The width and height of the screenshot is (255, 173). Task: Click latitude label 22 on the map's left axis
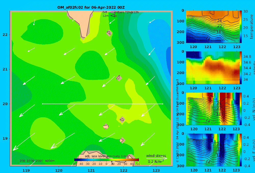[x=5, y=35]
